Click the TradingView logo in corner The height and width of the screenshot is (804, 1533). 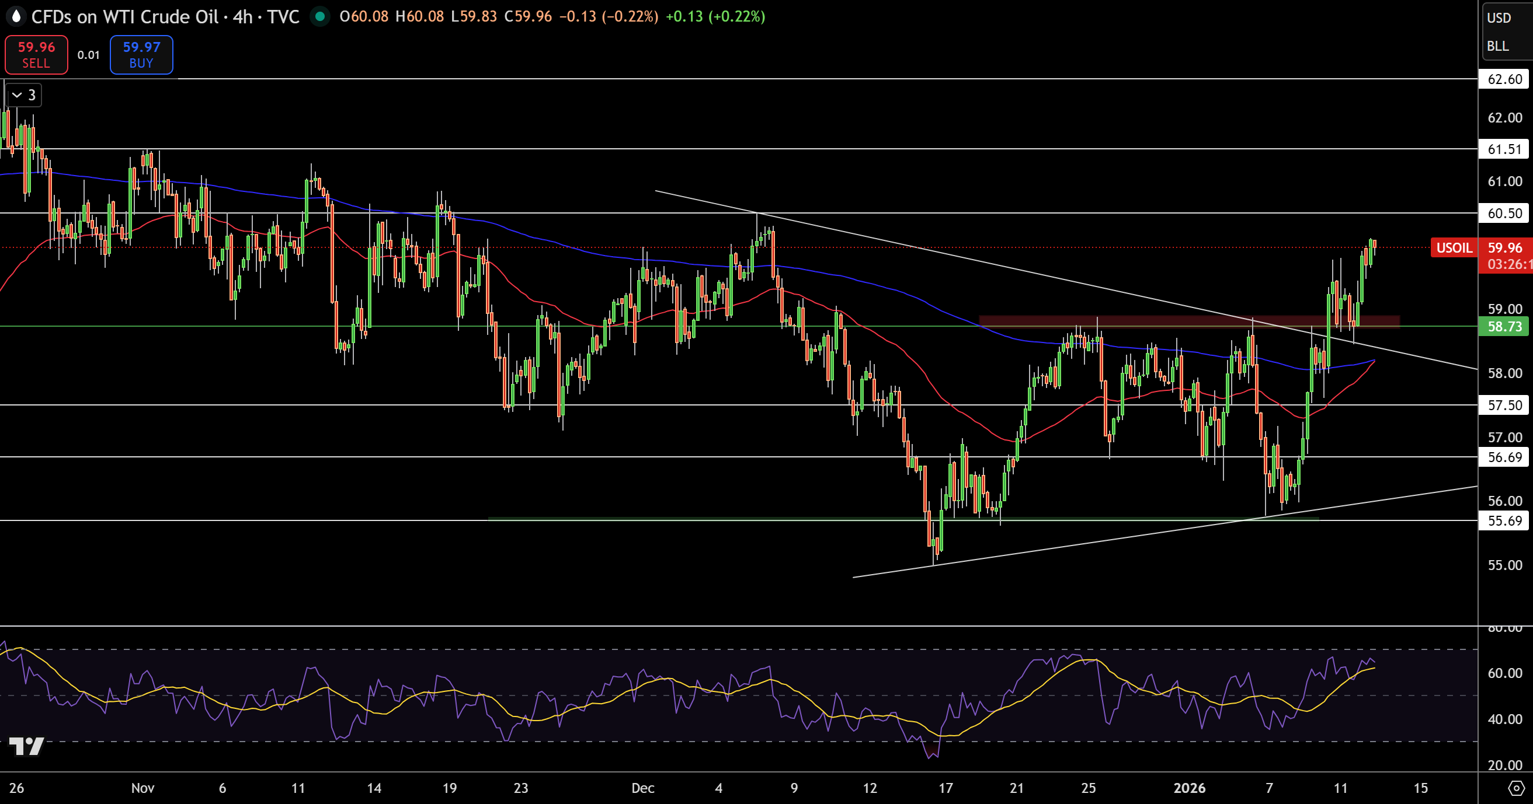[27, 746]
